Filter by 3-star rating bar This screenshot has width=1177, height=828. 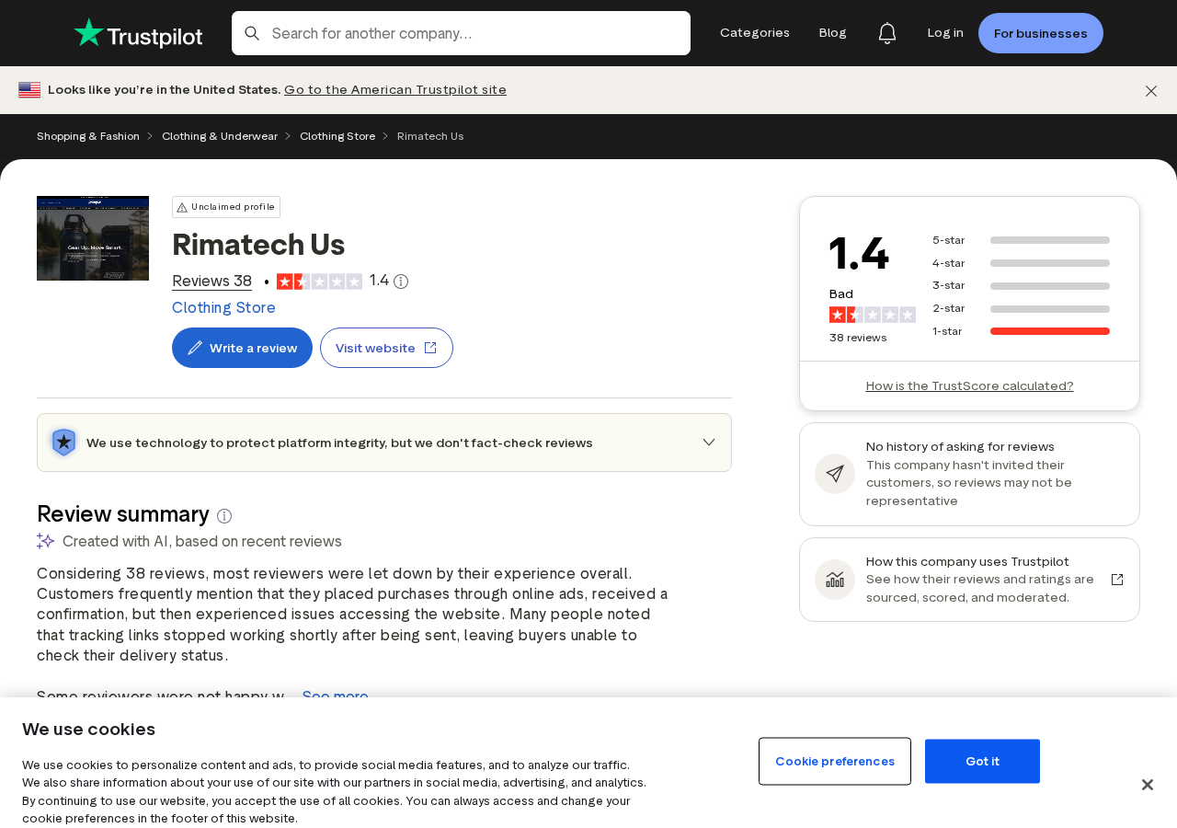pyautogui.click(x=1021, y=285)
